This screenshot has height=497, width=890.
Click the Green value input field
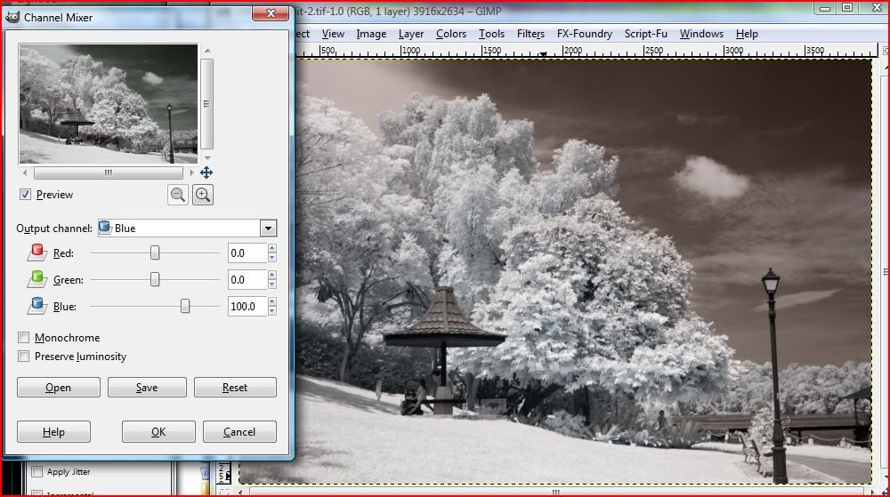pyautogui.click(x=247, y=280)
